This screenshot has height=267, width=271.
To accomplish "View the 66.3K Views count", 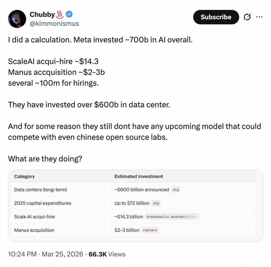I will (x=107, y=254).
